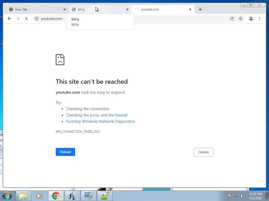Viewport: 269px width, 201px height.
Task: Open the Notepad++ taskbar icon
Action: point(105,196)
